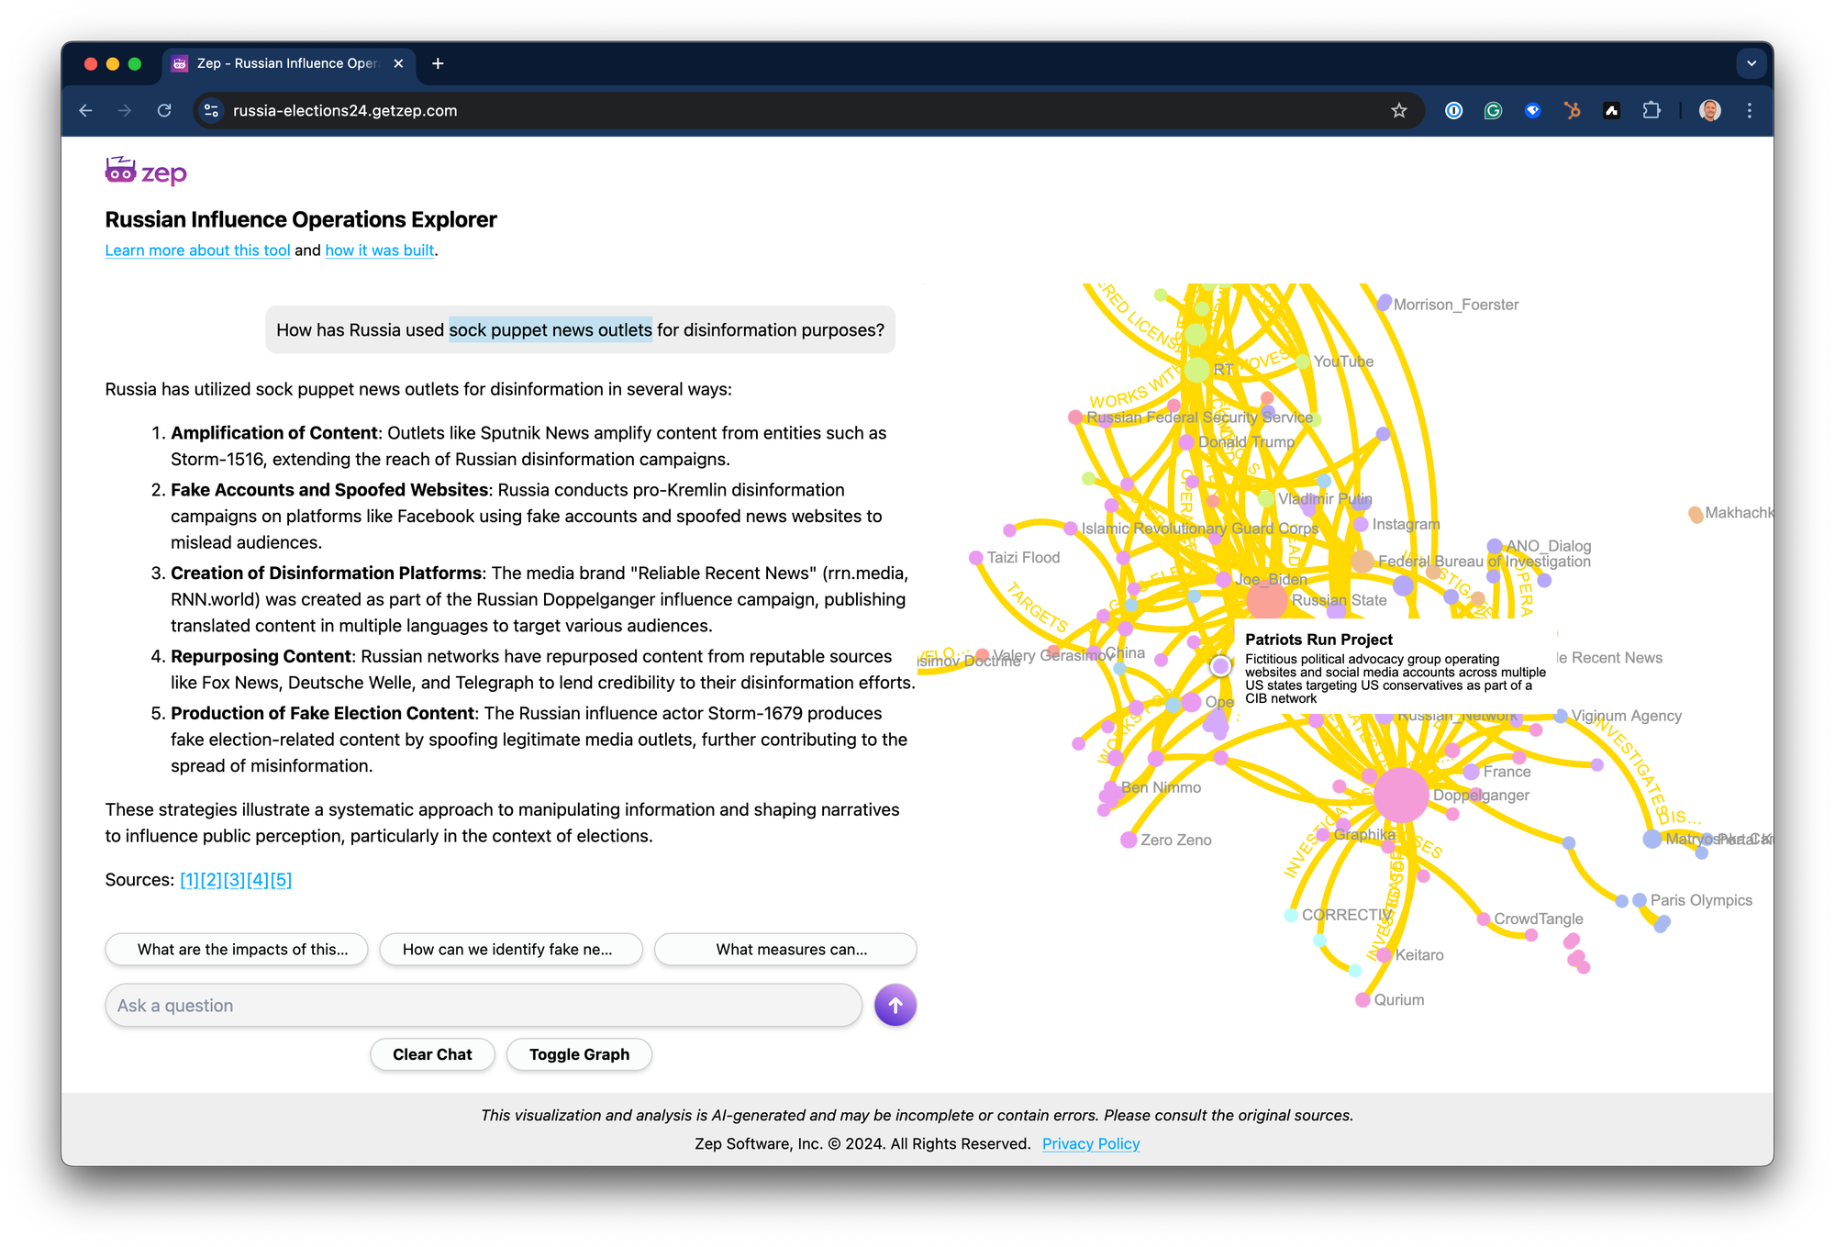This screenshot has width=1835, height=1247.
Task: Expand the tab search chevron
Action: pyautogui.click(x=1751, y=63)
